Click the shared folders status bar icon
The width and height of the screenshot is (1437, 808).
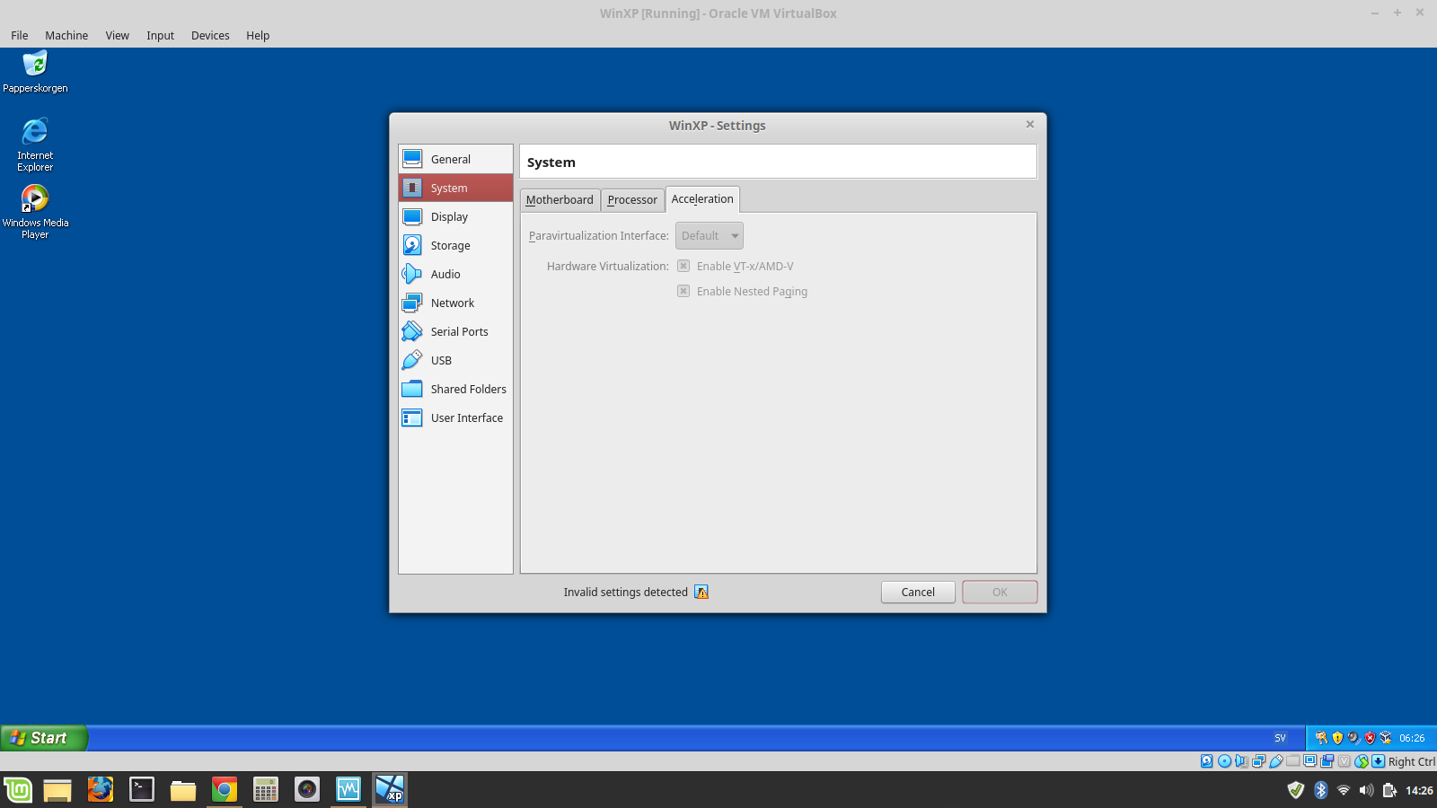[1292, 761]
